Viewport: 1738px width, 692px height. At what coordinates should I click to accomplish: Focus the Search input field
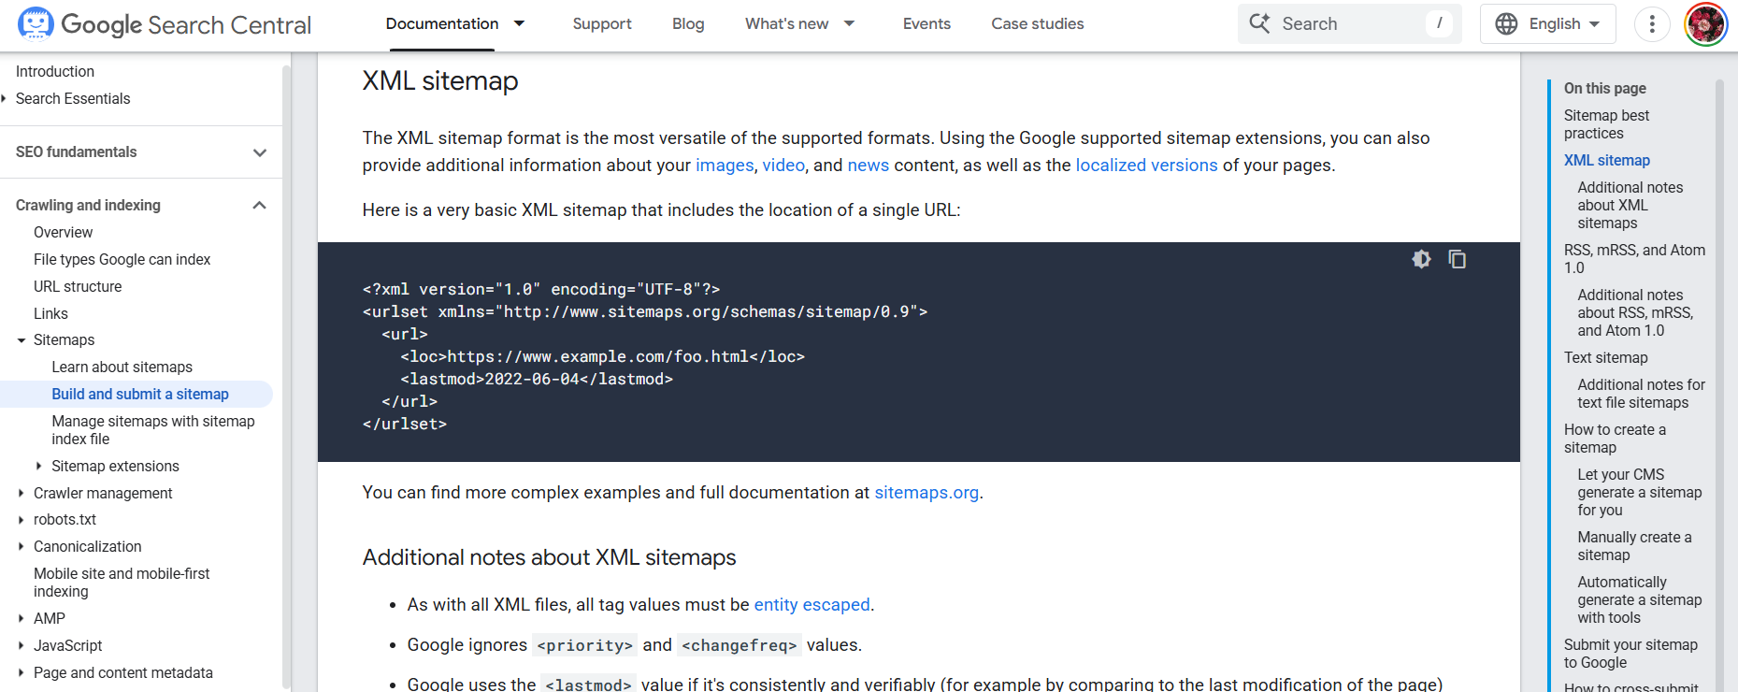click(1346, 24)
